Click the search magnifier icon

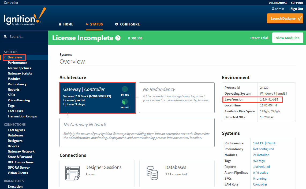[x=5, y=37]
